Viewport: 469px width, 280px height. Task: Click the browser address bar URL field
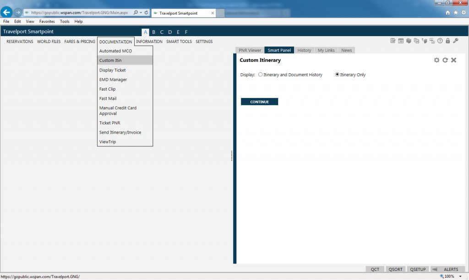tap(79, 12)
